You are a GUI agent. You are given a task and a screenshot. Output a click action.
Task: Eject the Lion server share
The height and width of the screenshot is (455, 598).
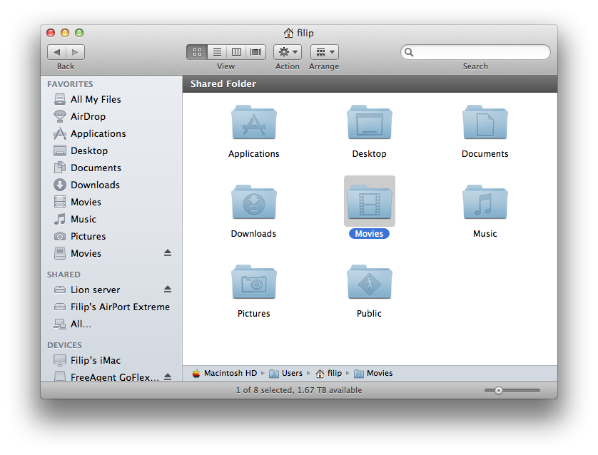point(168,290)
